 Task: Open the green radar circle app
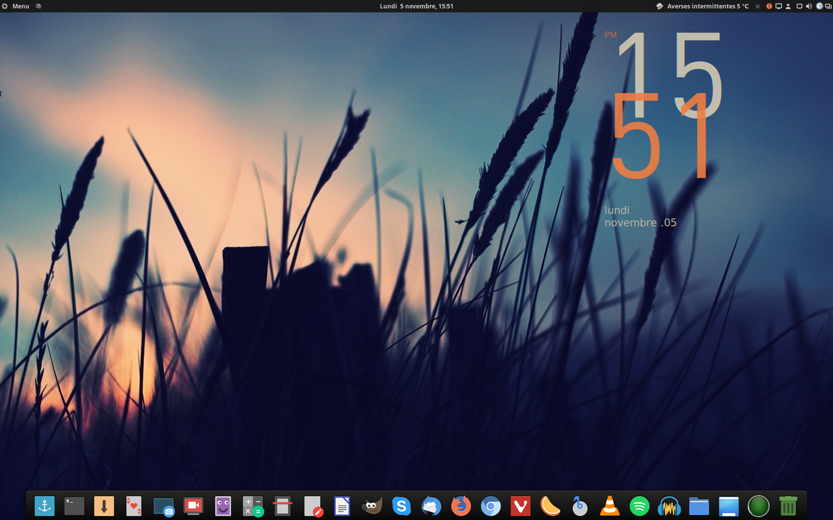point(759,506)
